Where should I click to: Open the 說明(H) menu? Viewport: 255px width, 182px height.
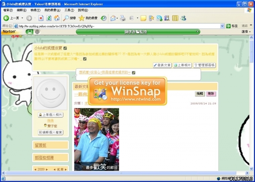pyautogui.click(x=83, y=10)
